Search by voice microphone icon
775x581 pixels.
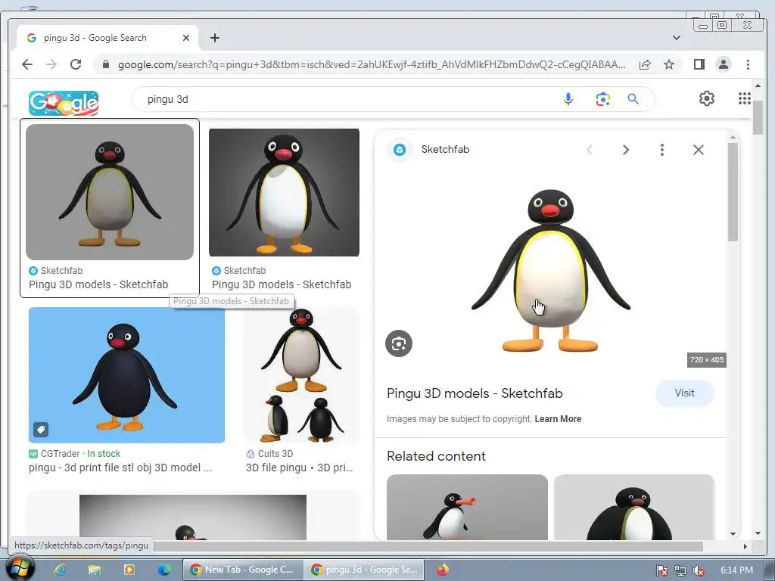click(568, 99)
